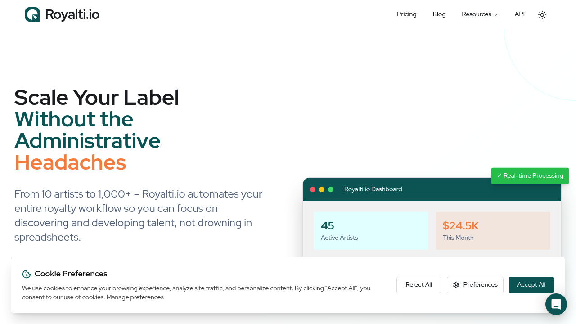Click the API navigation item
The width and height of the screenshot is (576, 324).
[x=519, y=14]
